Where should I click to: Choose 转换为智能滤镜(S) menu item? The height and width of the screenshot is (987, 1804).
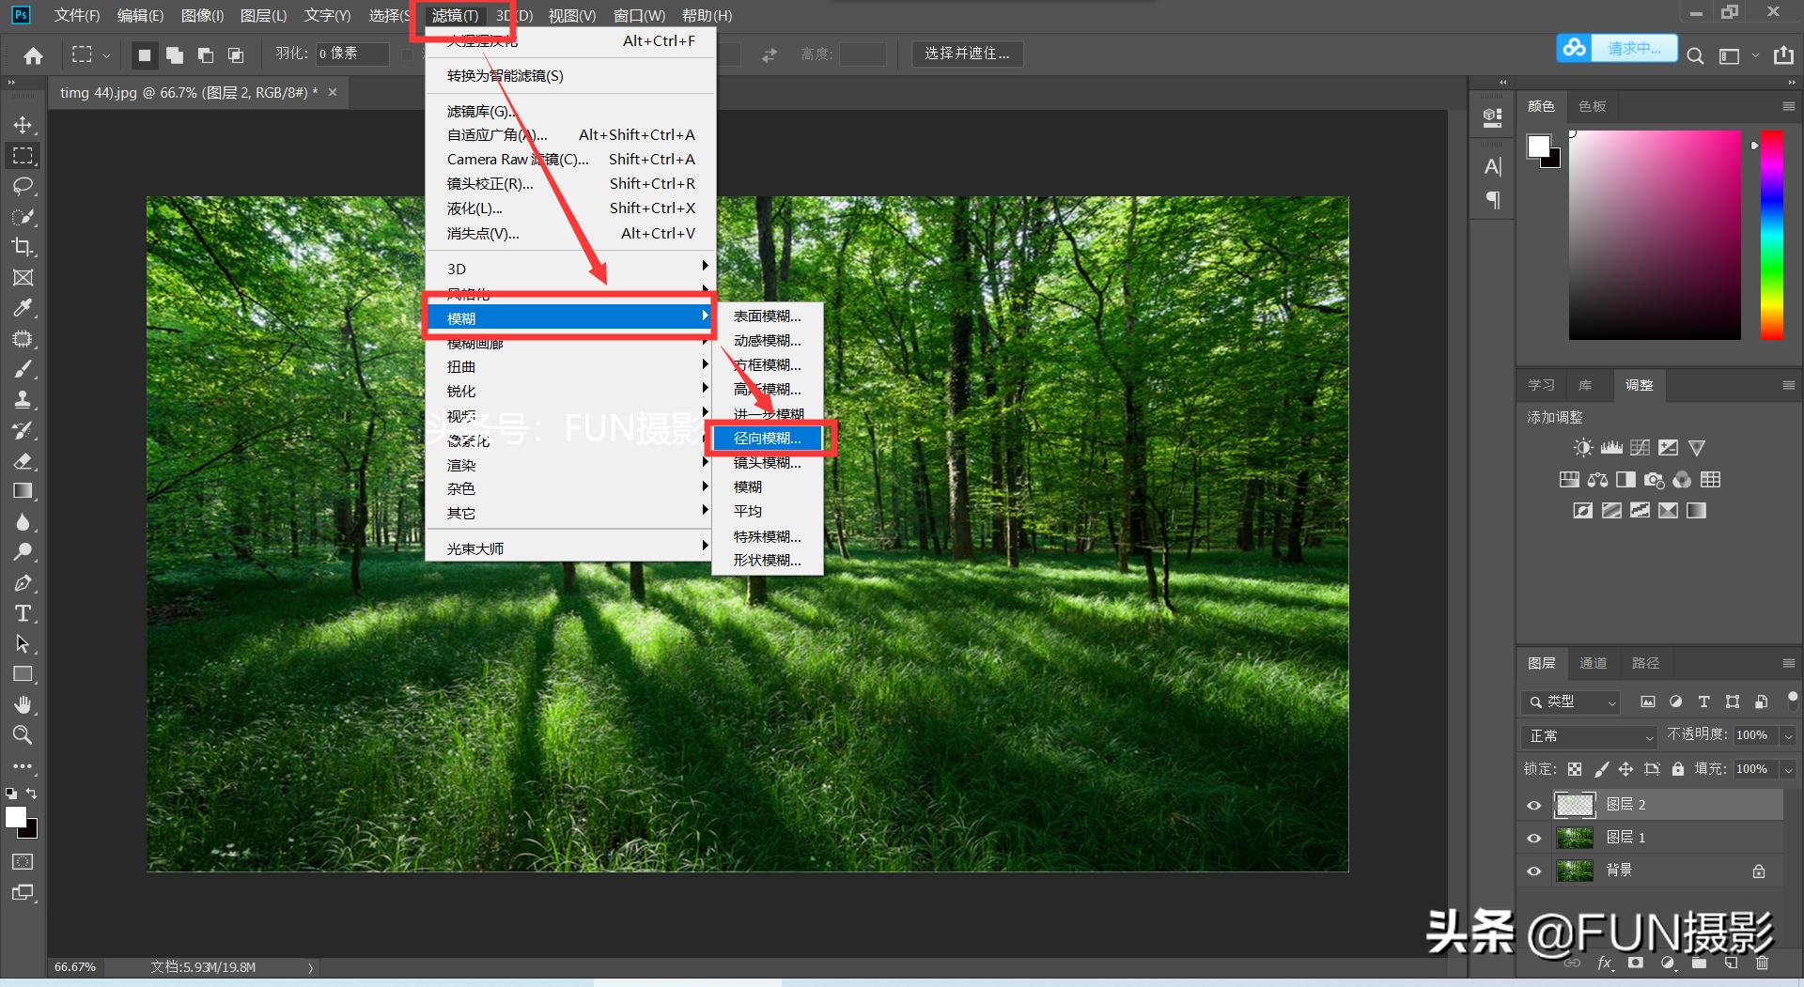pos(505,76)
